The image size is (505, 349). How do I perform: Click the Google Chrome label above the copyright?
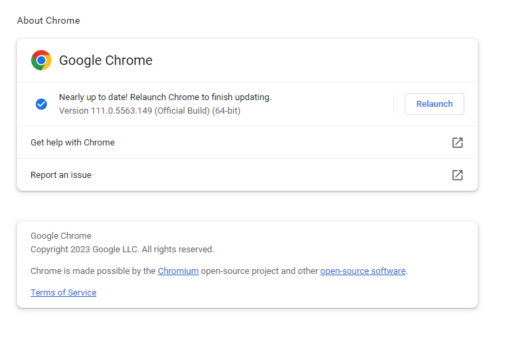click(61, 236)
